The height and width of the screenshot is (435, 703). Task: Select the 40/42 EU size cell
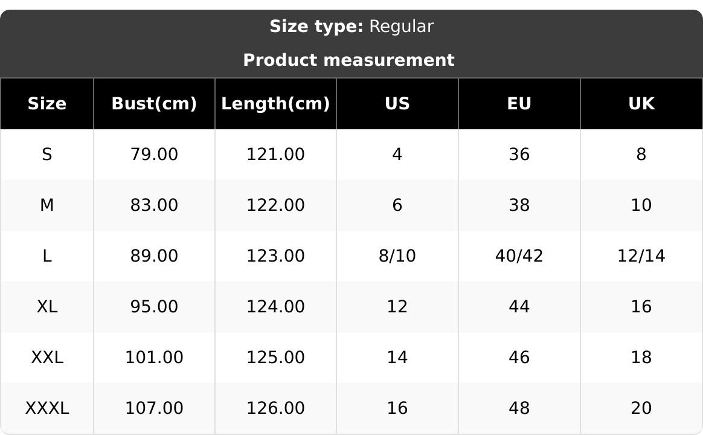click(x=519, y=256)
